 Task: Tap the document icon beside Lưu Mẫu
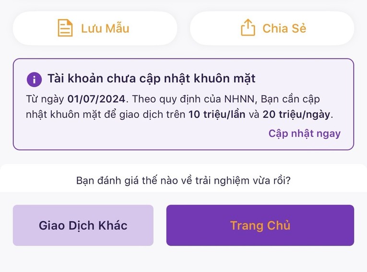[65, 28]
